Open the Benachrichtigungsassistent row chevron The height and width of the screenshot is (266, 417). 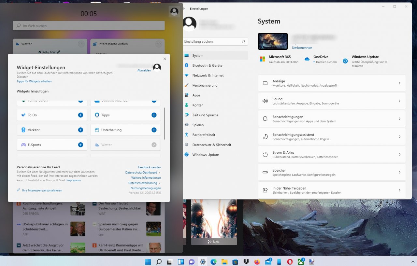pyautogui.click(x=399, y=137)
